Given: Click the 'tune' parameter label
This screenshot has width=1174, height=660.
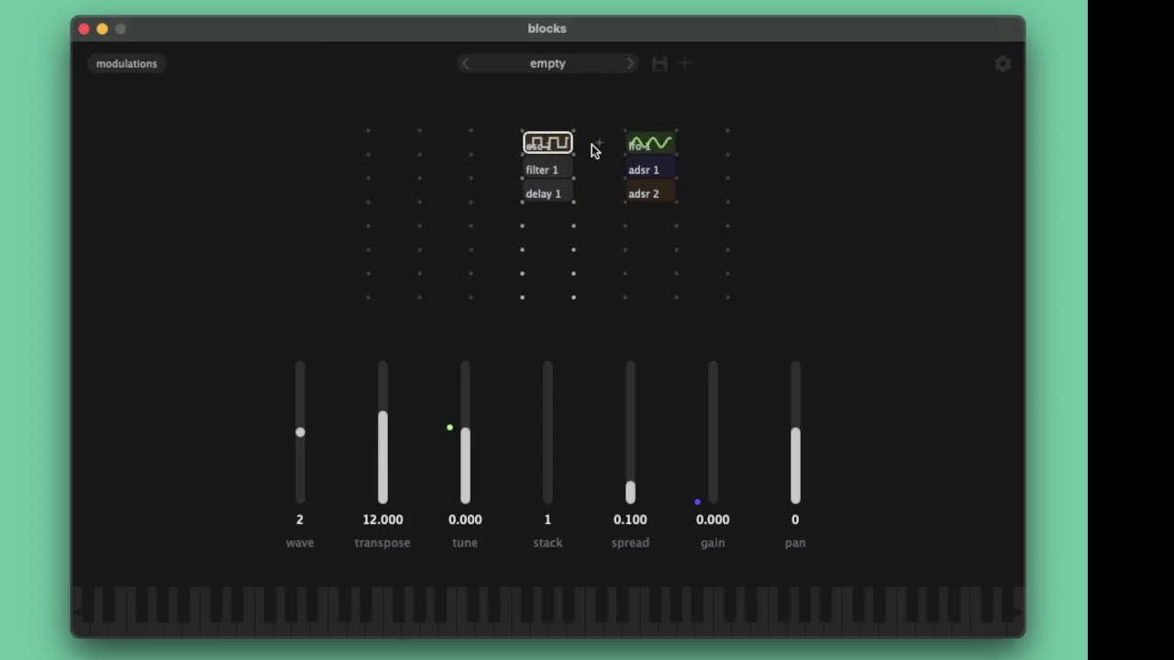Looking at the screenshot, I should click(x=465, y=543).
